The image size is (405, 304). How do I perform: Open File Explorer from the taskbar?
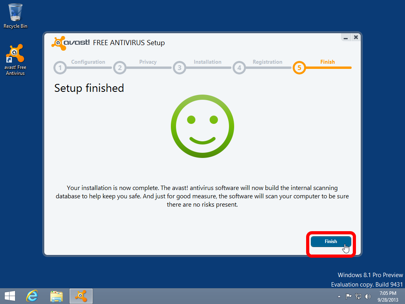point(57,296)
